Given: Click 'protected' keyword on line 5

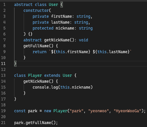Looking at the screenshot, I should (43, 28).
